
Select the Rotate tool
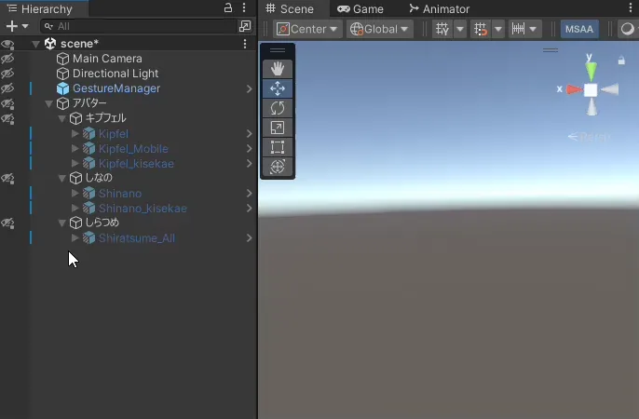(x=278, y=108)
